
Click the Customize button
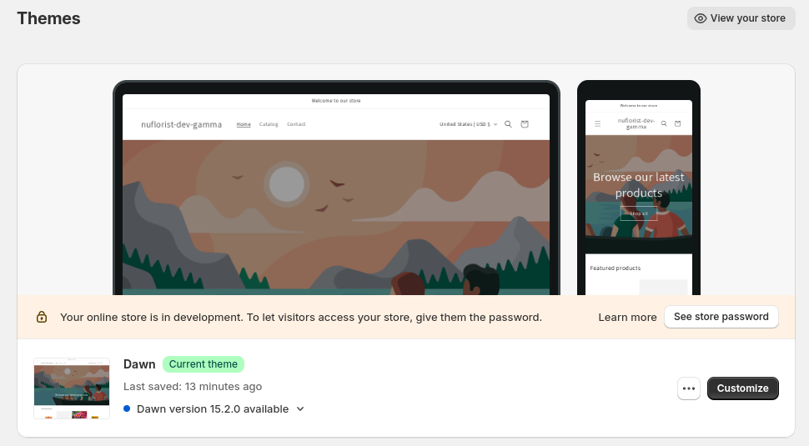pyautogui.click(x=742, y=388)
